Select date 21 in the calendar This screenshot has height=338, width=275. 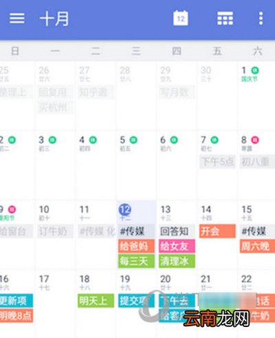point(206,279)
